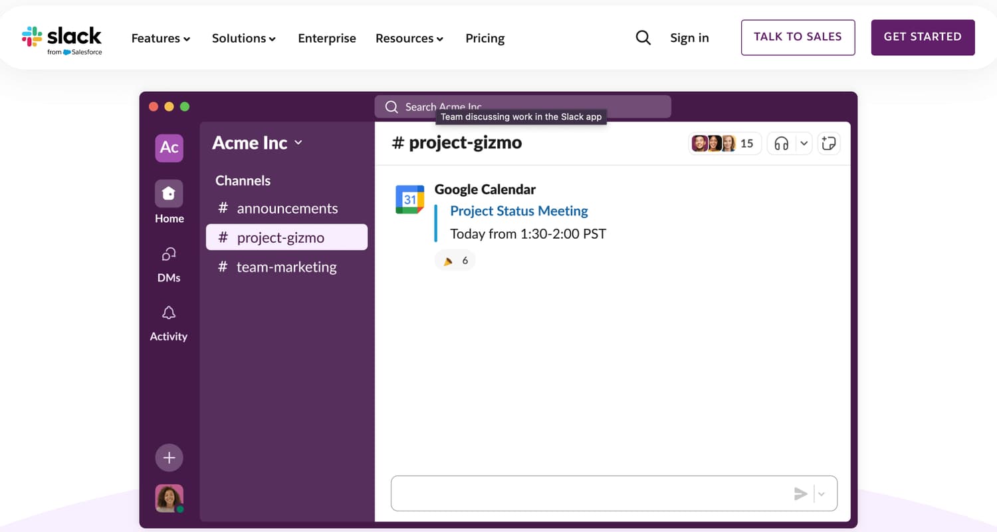Open send options dropdown arrow

coord(822,493)
